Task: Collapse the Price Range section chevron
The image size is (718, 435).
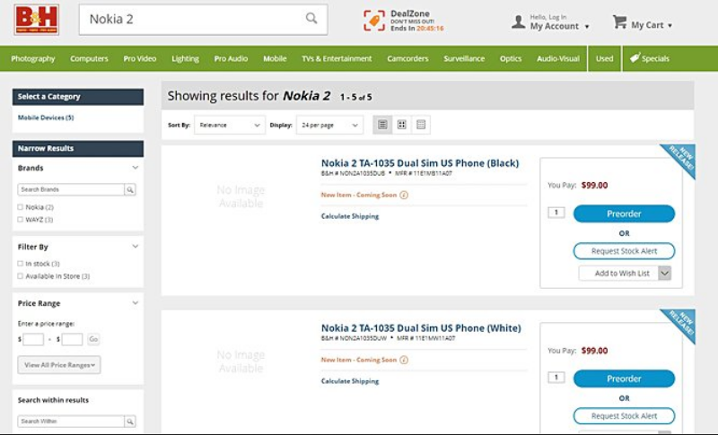Action: pos(136,303)
